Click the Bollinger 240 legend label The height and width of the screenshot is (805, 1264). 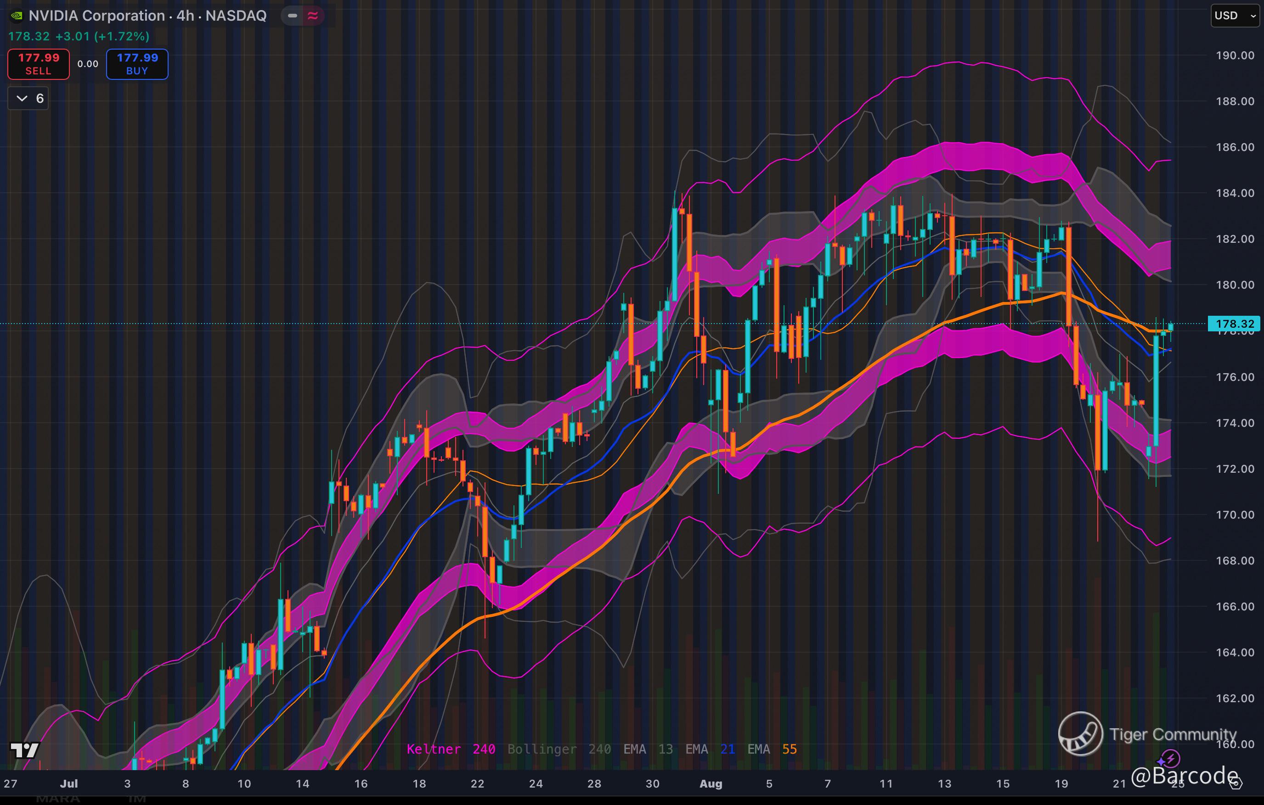tap(559, 749)
